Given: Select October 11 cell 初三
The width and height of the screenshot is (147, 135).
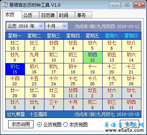Looking at the screenshot, I should pos(73,57).
